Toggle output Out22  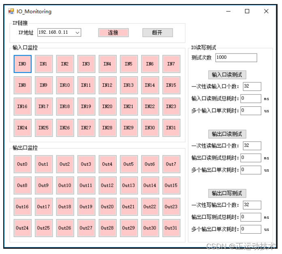click(x=150, y=207)
